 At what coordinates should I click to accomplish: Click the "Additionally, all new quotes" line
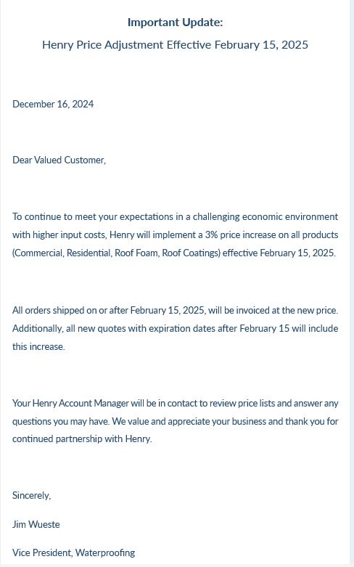pos(176,328)
